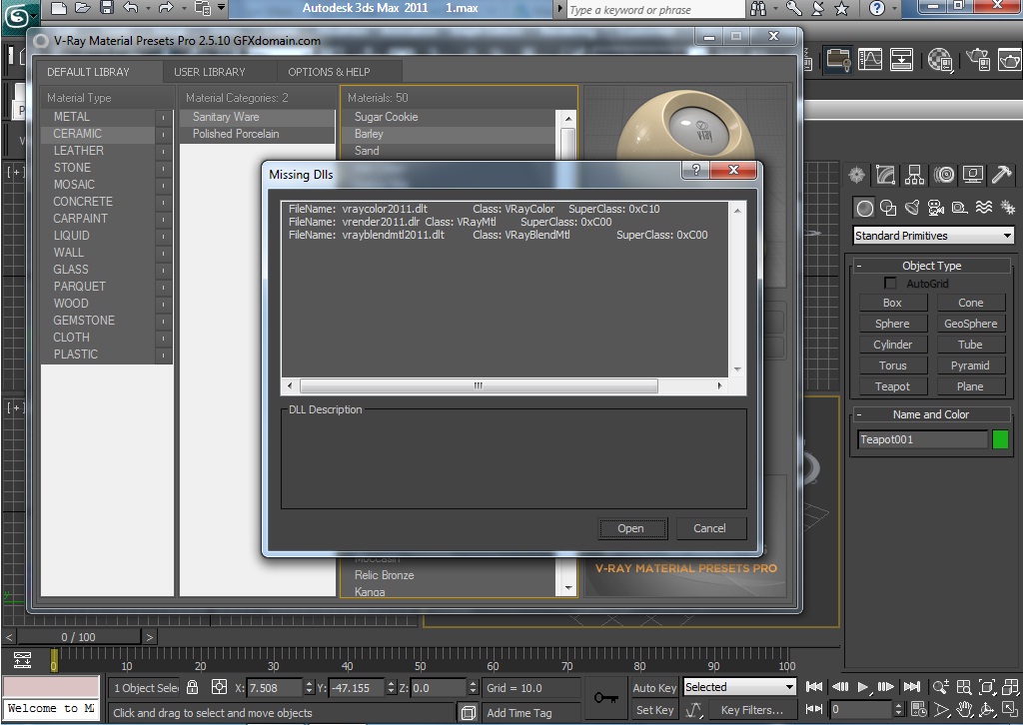Click the Teapot001 object name field

click(x=922, y=439)
